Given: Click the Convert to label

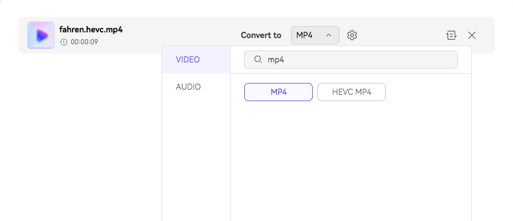Looking at the screenshot, I should pos(261,35).
